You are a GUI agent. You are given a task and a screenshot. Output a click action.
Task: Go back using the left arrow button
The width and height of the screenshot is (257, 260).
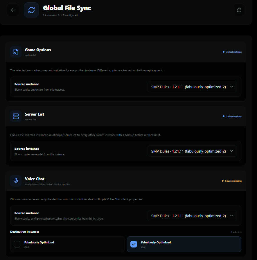pyautogui.click(x=13, y=10)
